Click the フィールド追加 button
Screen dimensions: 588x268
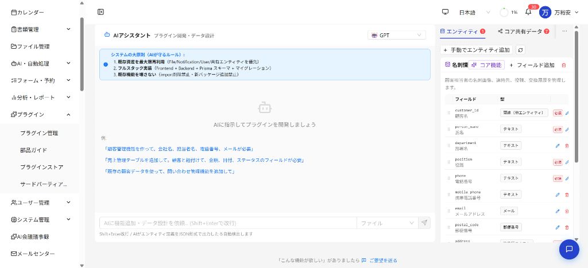[x=532, y=65]
